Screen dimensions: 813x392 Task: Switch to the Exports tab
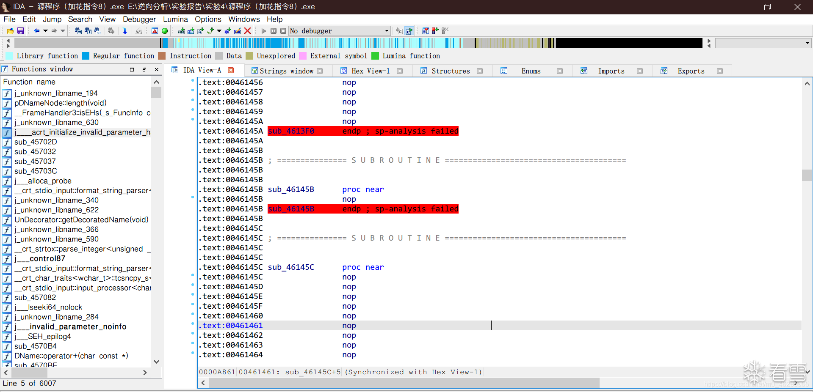[x=691, y=71]
